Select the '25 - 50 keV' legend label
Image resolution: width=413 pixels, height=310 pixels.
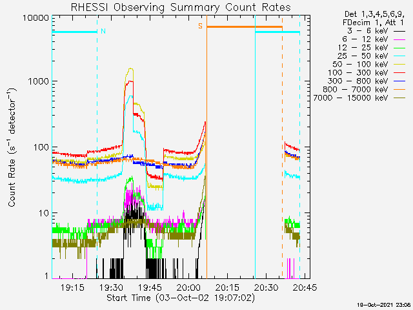click(x=363, y=56)
